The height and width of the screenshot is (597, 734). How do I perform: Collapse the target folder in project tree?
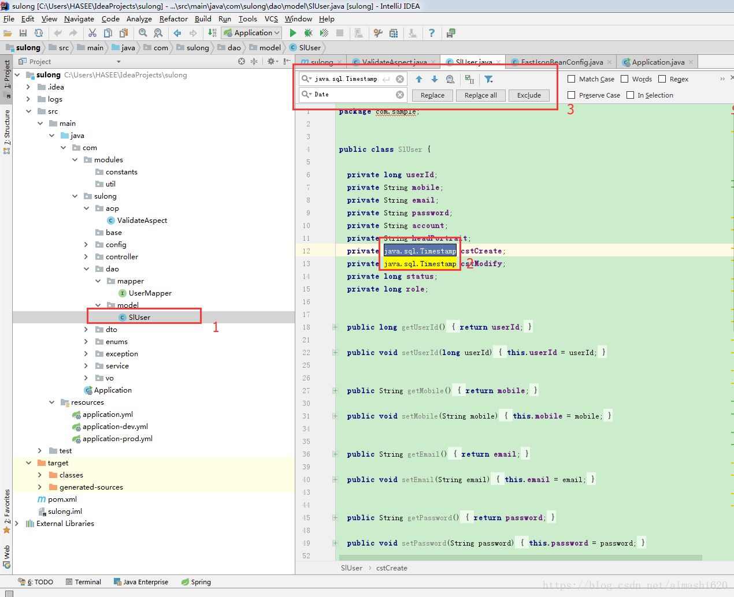click(28, 463)
